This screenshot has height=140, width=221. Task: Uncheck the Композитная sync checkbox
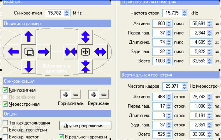[5, 90]
